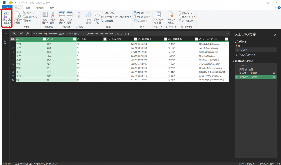Click the 値の置換 button
Image resolution: width=281 pixels, height=165 pixels.
(x=109, y=21)
